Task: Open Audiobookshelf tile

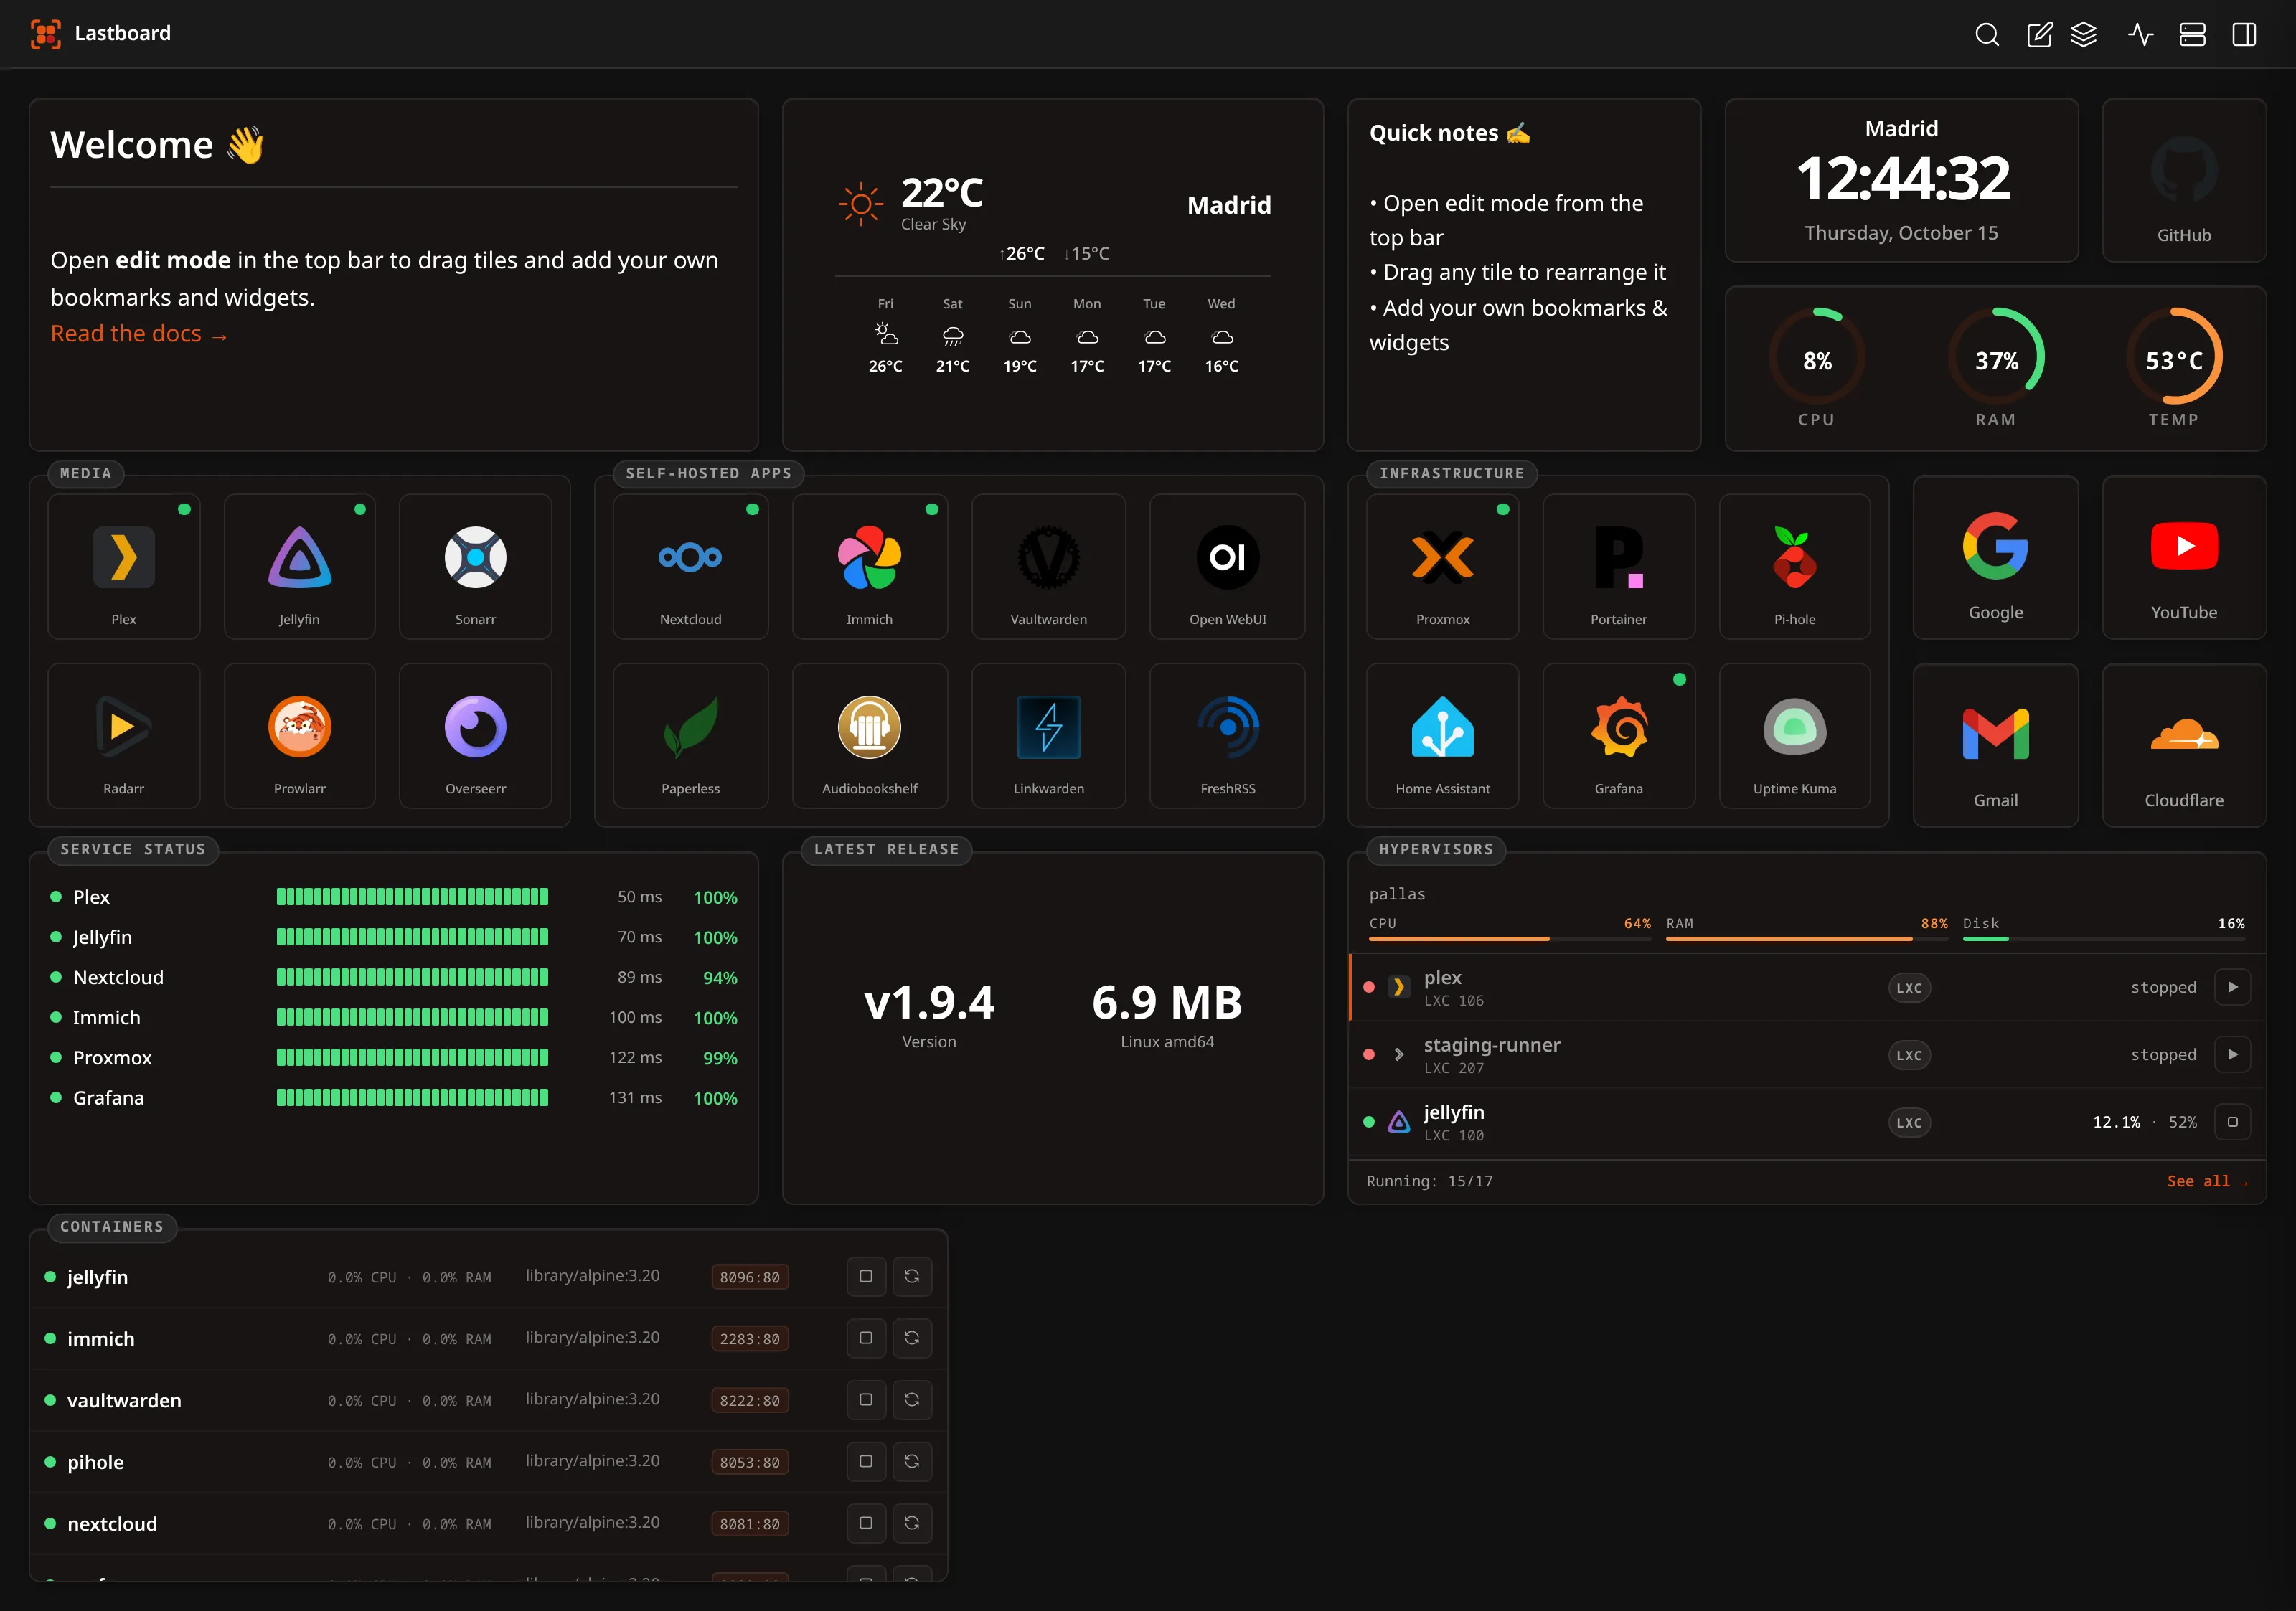Action: pyautogui.click(x=870, y=735)
